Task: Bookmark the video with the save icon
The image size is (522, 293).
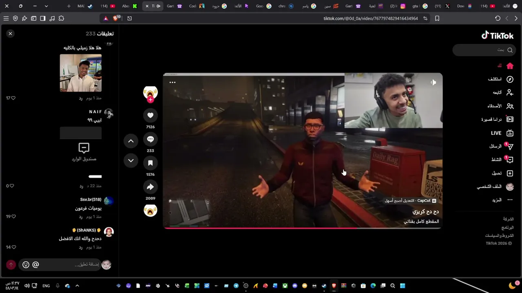Action: point(150,163)
